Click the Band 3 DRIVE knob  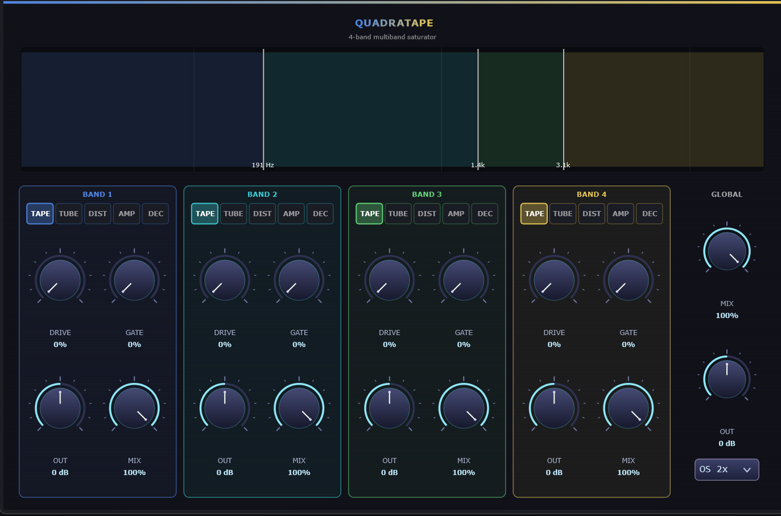[x=390, y=280]
